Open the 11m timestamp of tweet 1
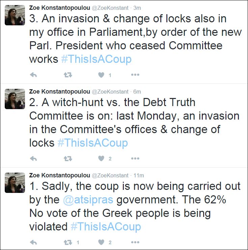The width and height of the screenshot is (248, 250). (x=139, y=175)
